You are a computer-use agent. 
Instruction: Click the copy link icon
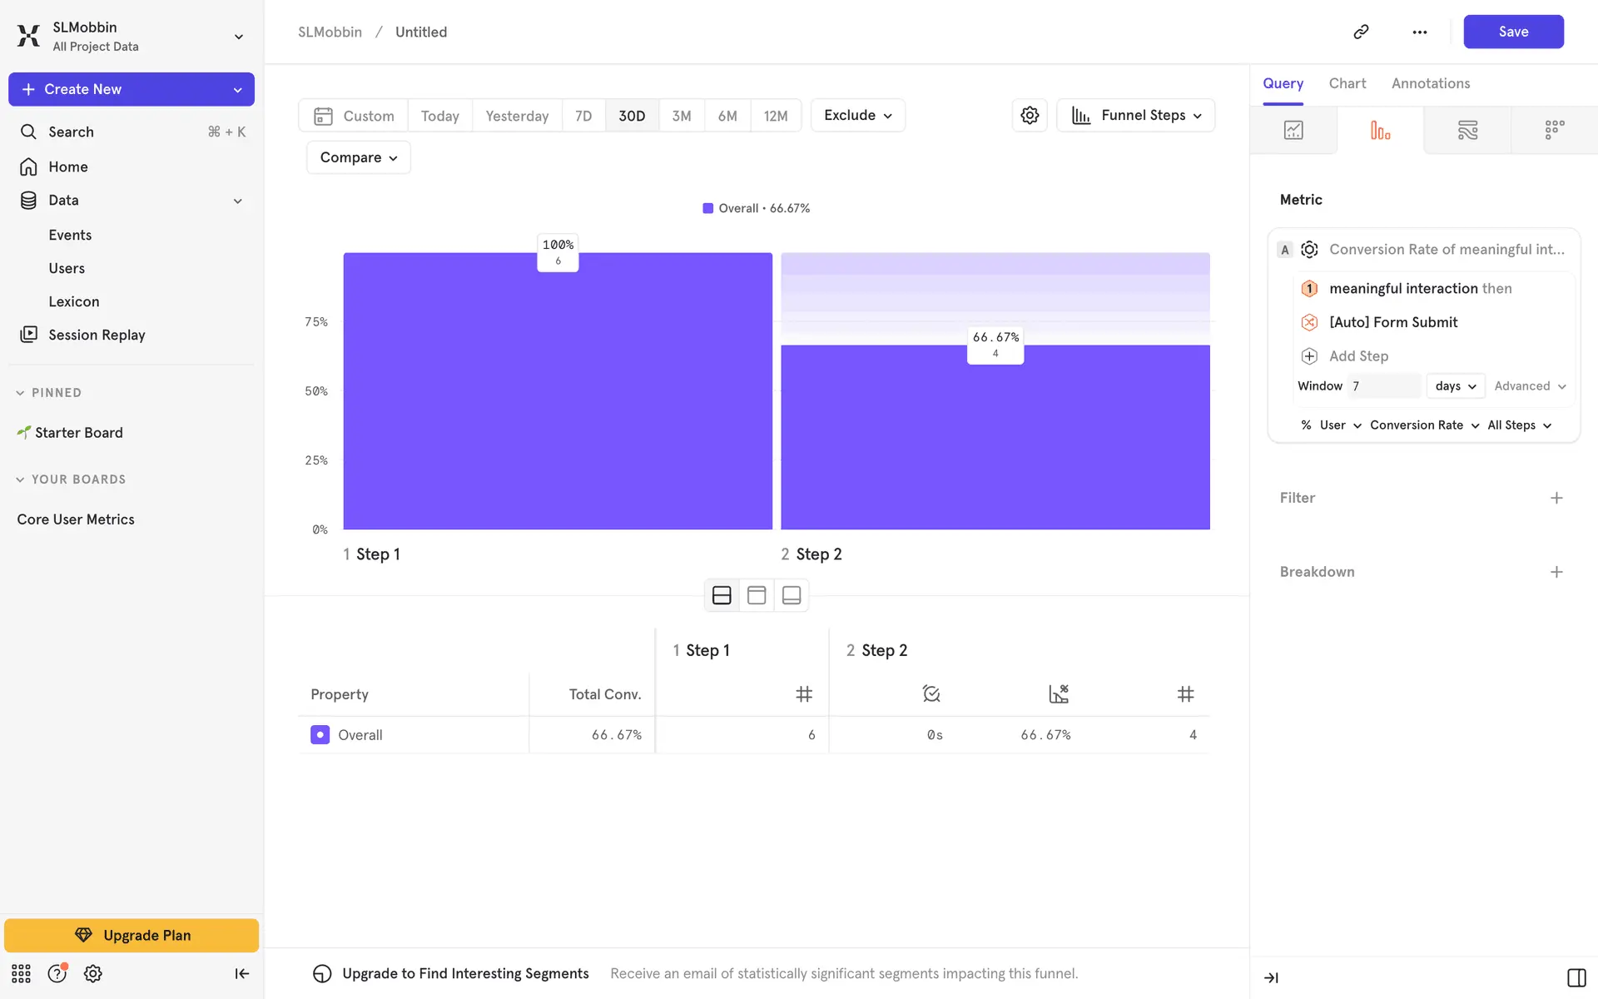coord(1361,32)
